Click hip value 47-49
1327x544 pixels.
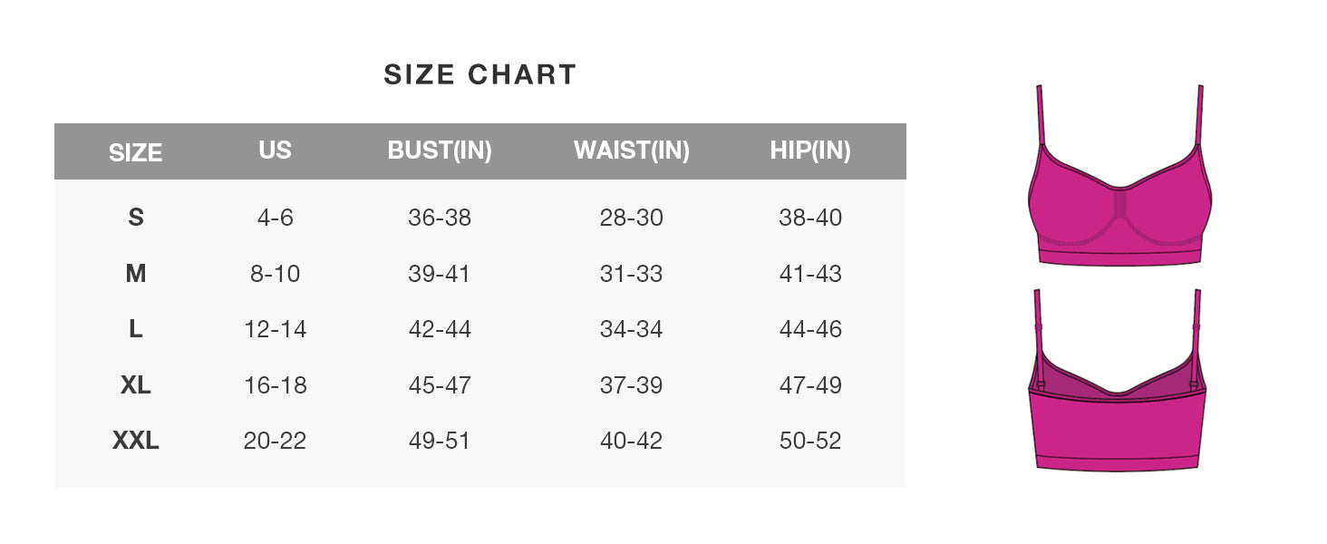click(x=810, y=385)
